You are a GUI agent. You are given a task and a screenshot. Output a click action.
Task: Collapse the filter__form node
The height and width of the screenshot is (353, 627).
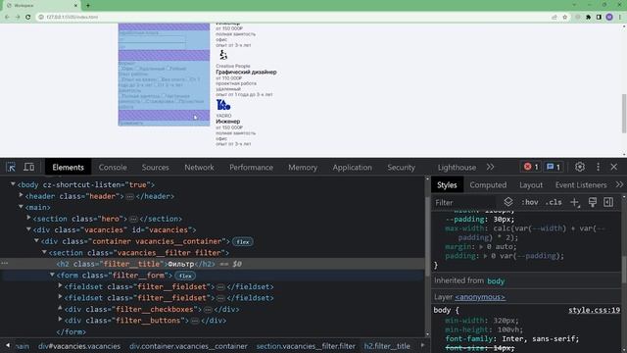coord(52,275)
